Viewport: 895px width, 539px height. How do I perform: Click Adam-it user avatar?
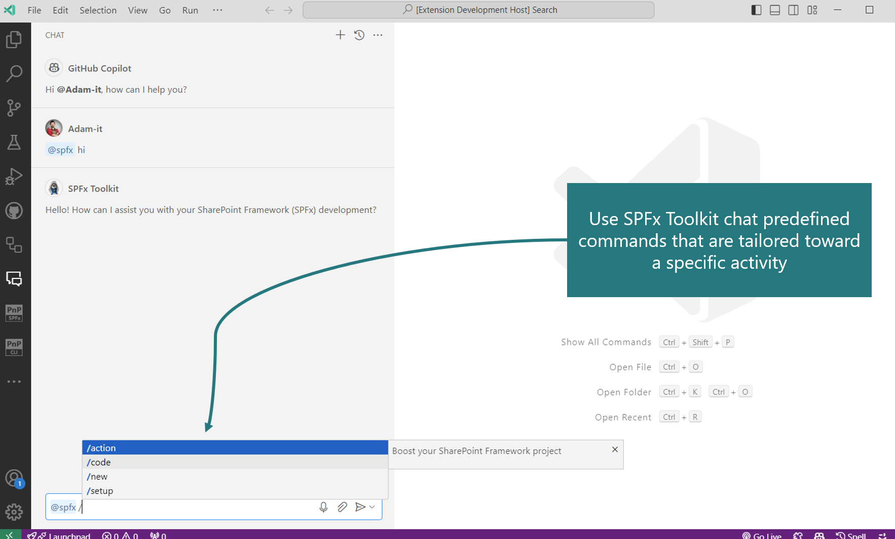pos(54,128)
